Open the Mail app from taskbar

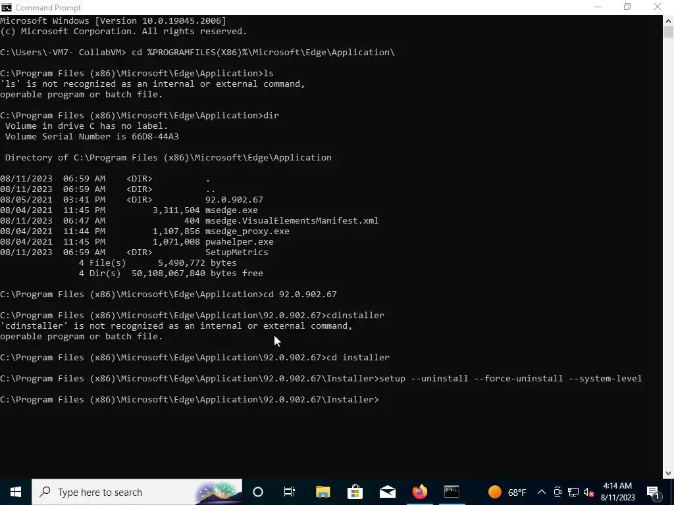pyautogui.click(x=387, y=492)
